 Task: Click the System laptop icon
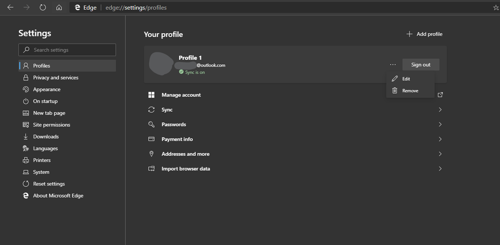click(x=26, y=172)
